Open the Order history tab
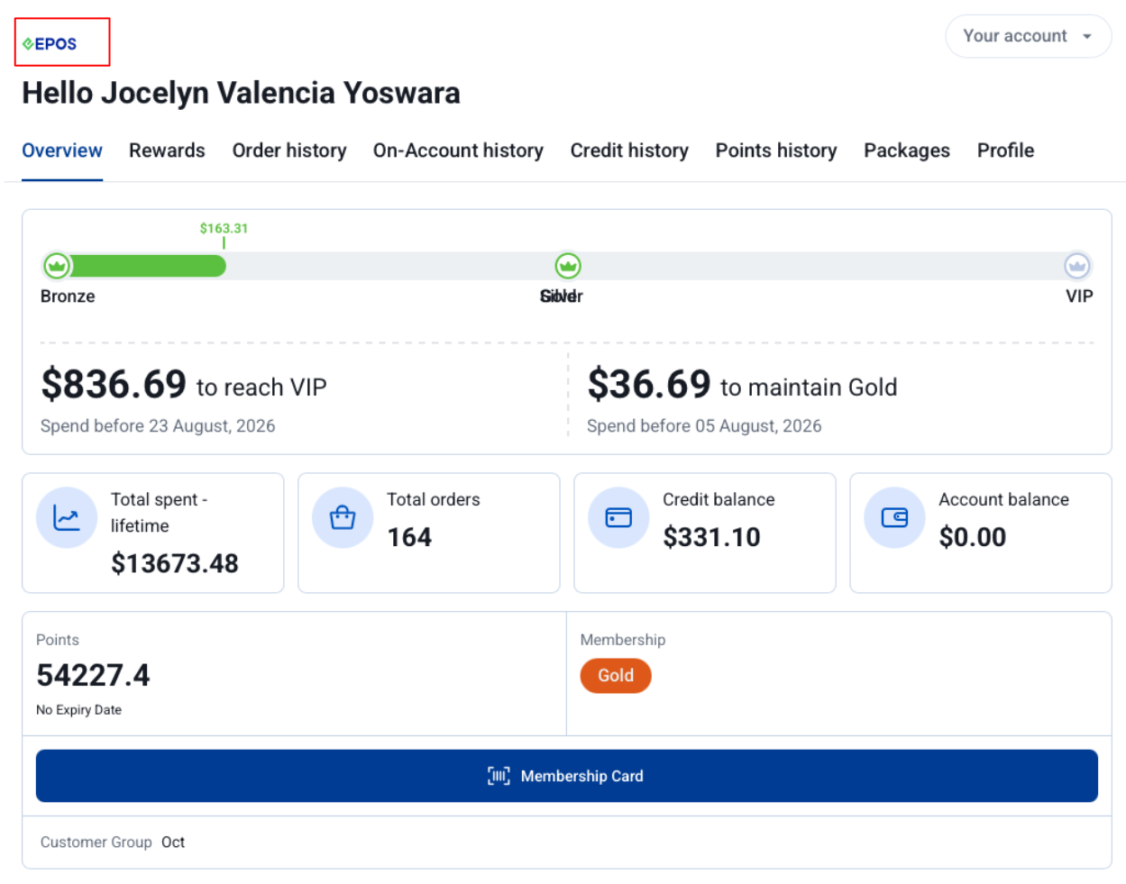The width and height of the screenshot is (1126, 884). pyautogui.click(x=289, y=150)
